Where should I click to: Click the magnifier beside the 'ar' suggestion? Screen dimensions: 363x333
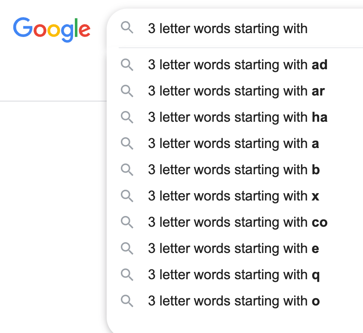(127, 91)
